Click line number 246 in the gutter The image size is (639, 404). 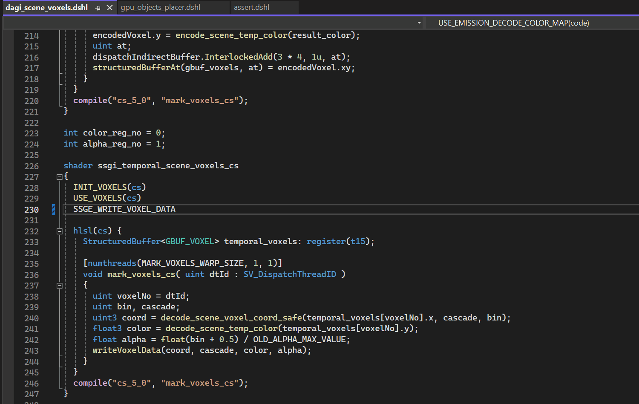pyautogui.click(x=32, y=383)
